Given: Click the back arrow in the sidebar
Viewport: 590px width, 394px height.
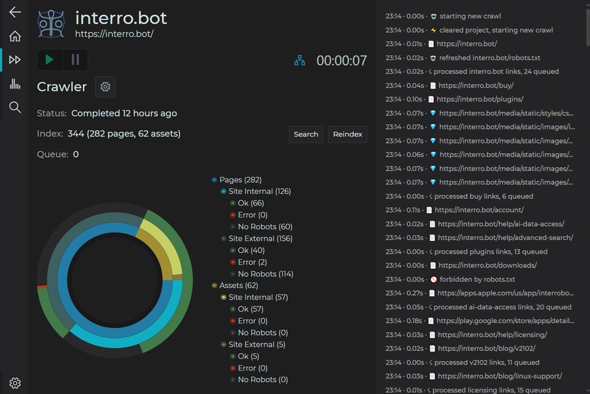Looking at the screenshot, I should (14, 12).
